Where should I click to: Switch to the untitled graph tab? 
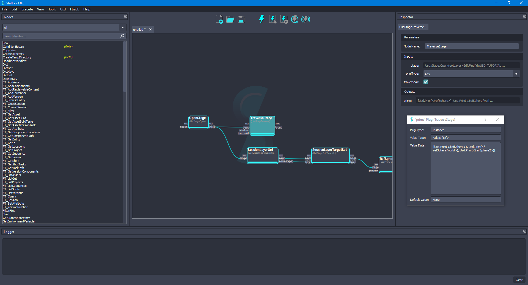point(139,29)
